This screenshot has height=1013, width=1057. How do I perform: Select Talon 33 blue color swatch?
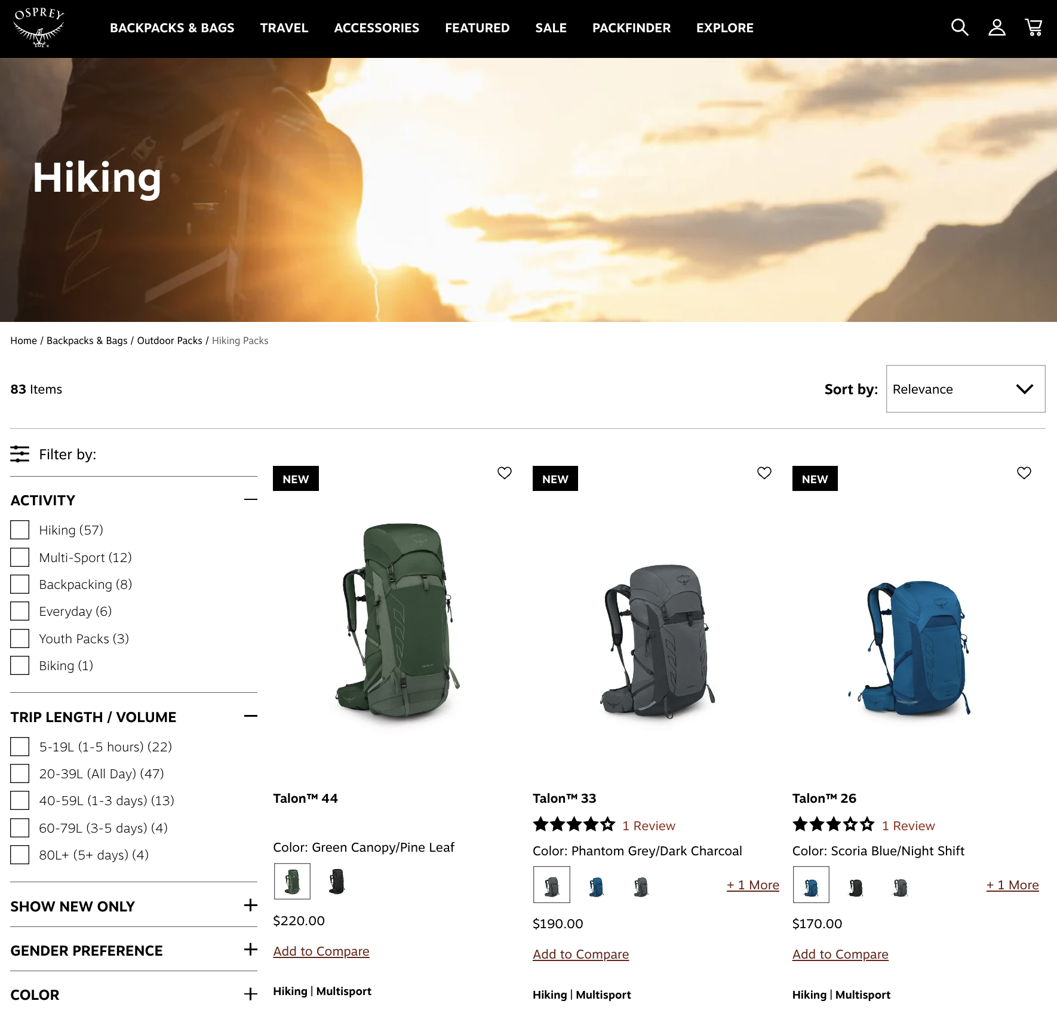click(596, 886)
